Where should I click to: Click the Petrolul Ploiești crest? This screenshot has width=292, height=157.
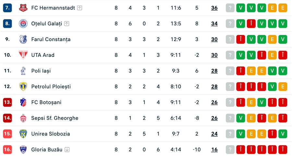23,86
